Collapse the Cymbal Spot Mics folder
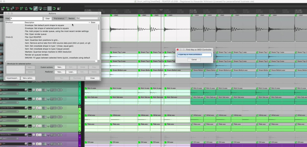 click(80, 106)
